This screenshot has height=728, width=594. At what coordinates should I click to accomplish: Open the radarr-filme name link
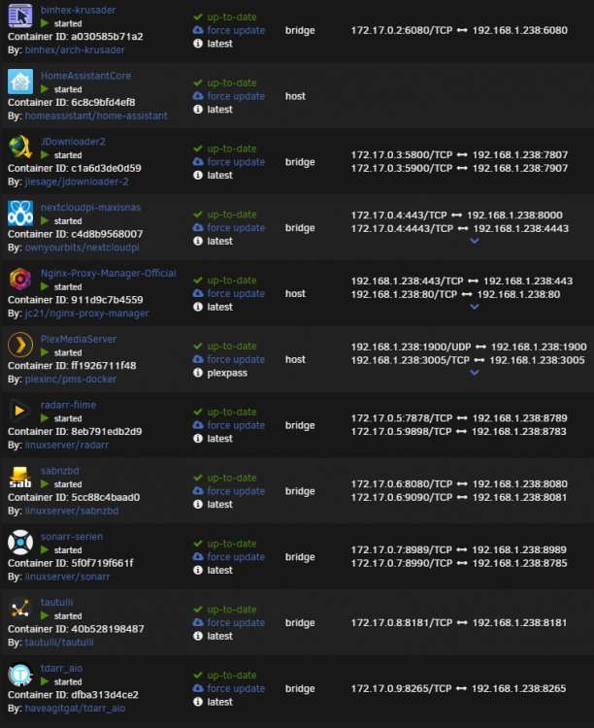[x=68, y=405]
